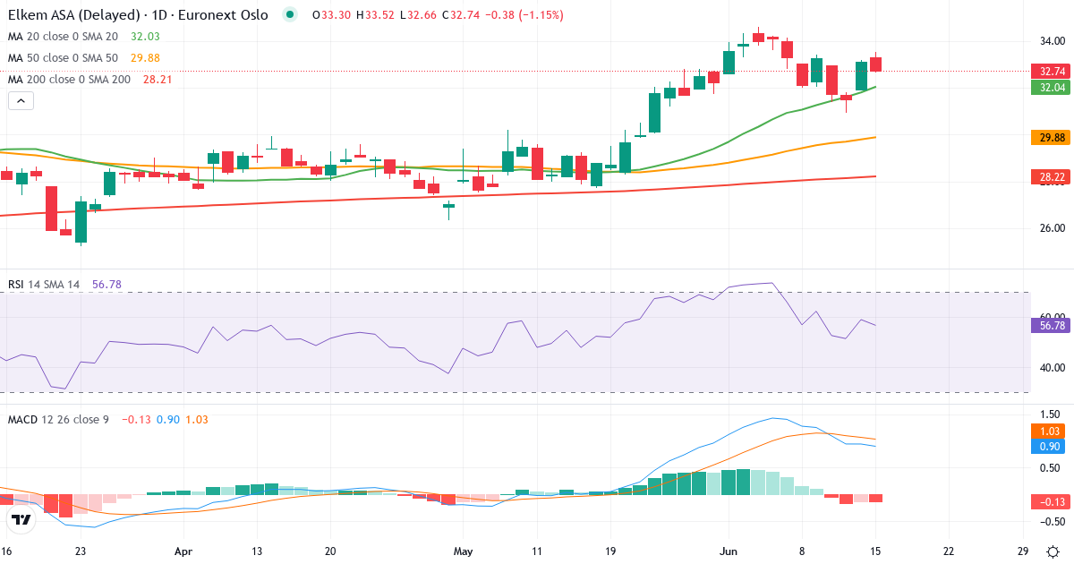The height and width of the screenshot is (564, 1074).
Task: Click the 40.00 RSI axis label
Action: coord(1051,367)
